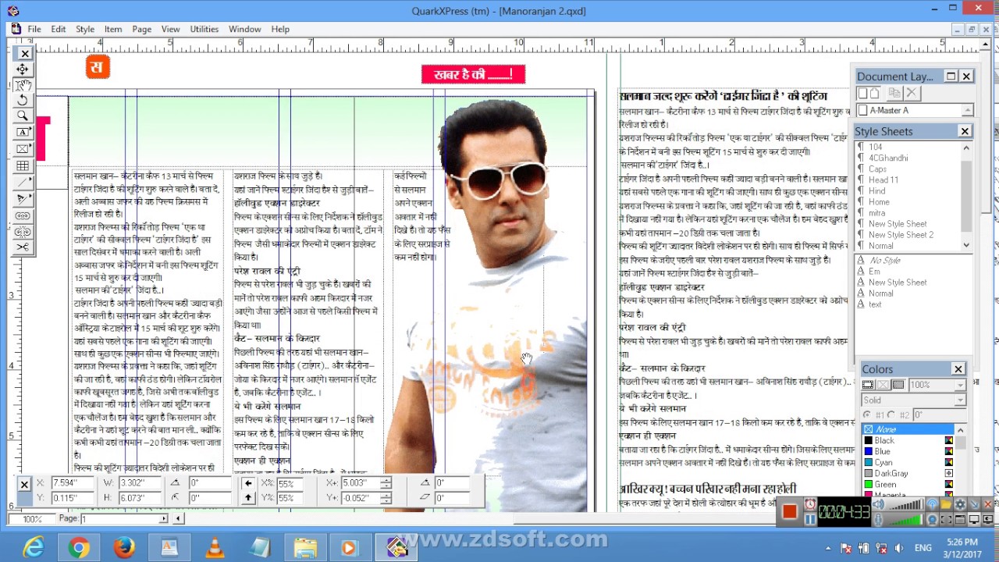999x562 pixels.
Task: Open Google Chrome from the taskbar
Action: (x=79, y=548)
